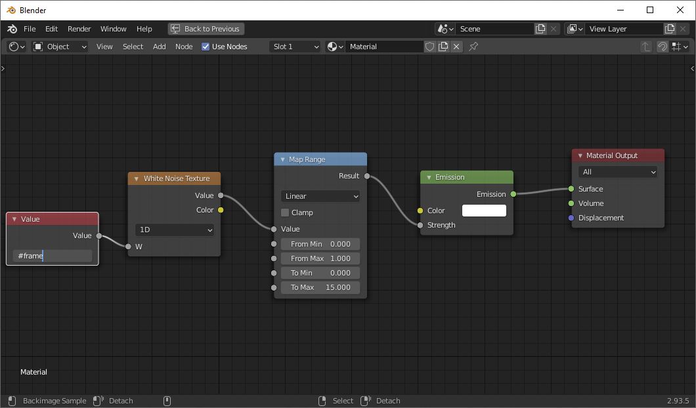Click the To Min 0.000 field
The height and width of the screenshot is (408, 696).
pos(320,273)
